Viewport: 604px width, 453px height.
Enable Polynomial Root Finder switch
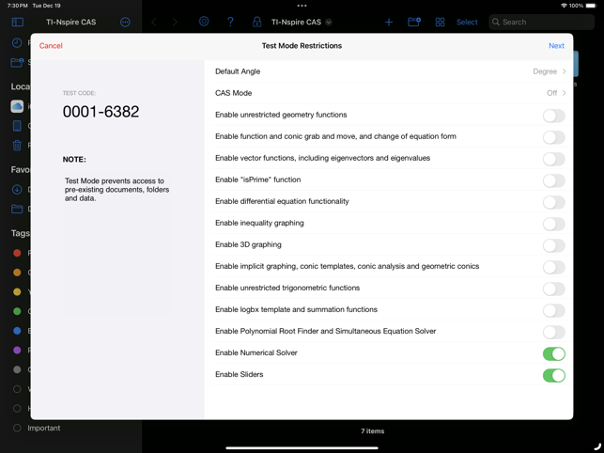point(554,332)
